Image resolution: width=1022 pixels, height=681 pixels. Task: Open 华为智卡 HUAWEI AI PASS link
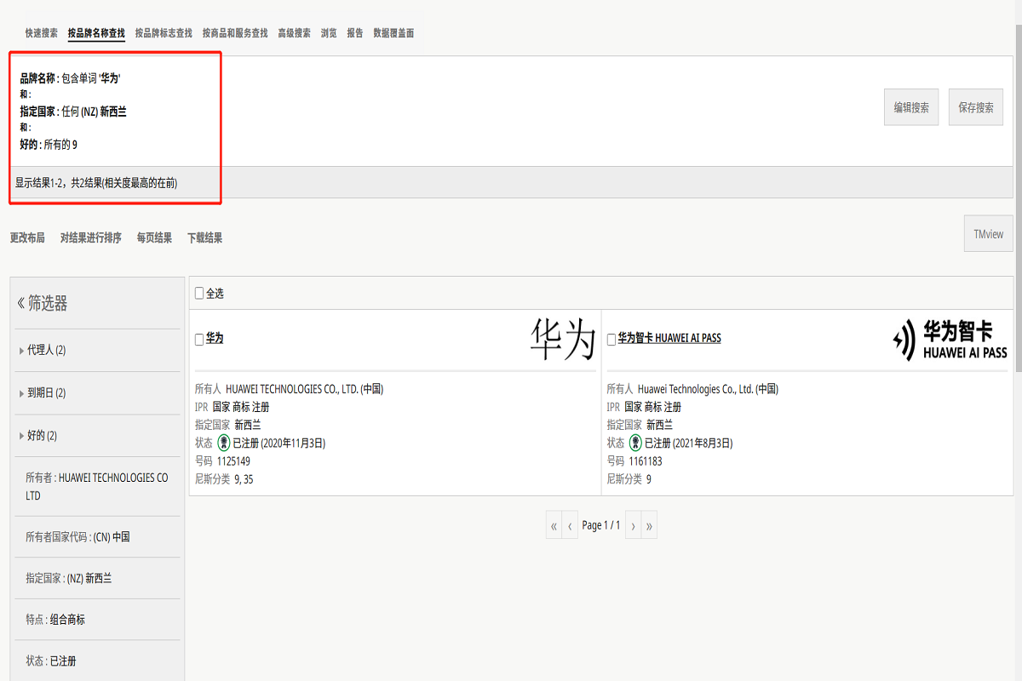coord(669,338)
